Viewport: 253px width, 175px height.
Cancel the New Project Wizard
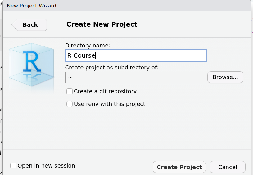(227, 167)
